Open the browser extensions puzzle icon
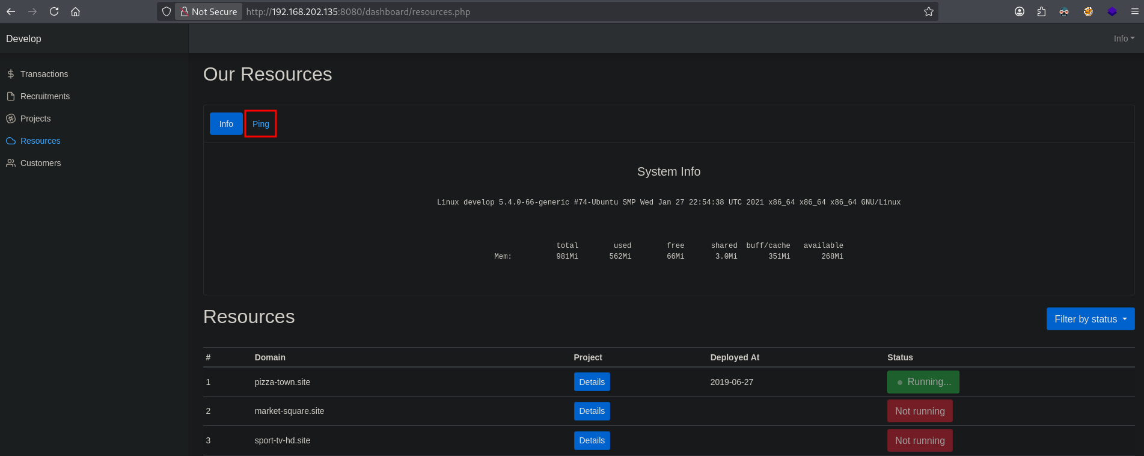 pyautogui.click(x=1041, y=11)
